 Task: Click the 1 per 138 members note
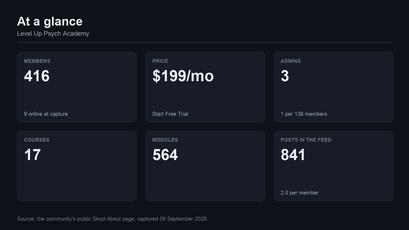(x=304, y=114)
